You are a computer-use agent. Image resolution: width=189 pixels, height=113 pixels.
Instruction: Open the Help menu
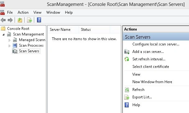[x=69, y=12]
